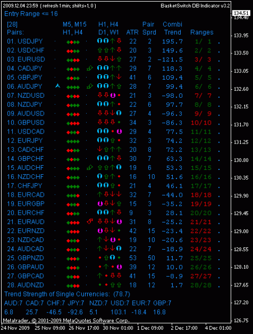Viewport: 253px width, 334px height.
Task: Click the red down arrow in USDJPY row
Action: (119, 41)
